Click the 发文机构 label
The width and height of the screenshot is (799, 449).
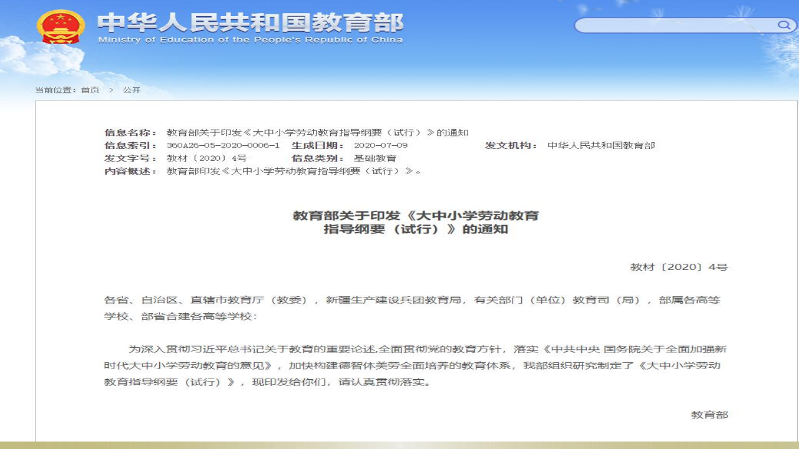pyautogui.click(x=511, y=145)
